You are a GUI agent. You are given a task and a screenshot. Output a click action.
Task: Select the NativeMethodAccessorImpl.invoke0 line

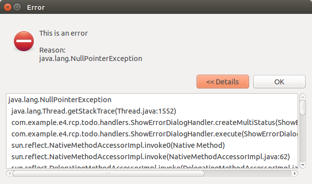[x=118, y=145]
